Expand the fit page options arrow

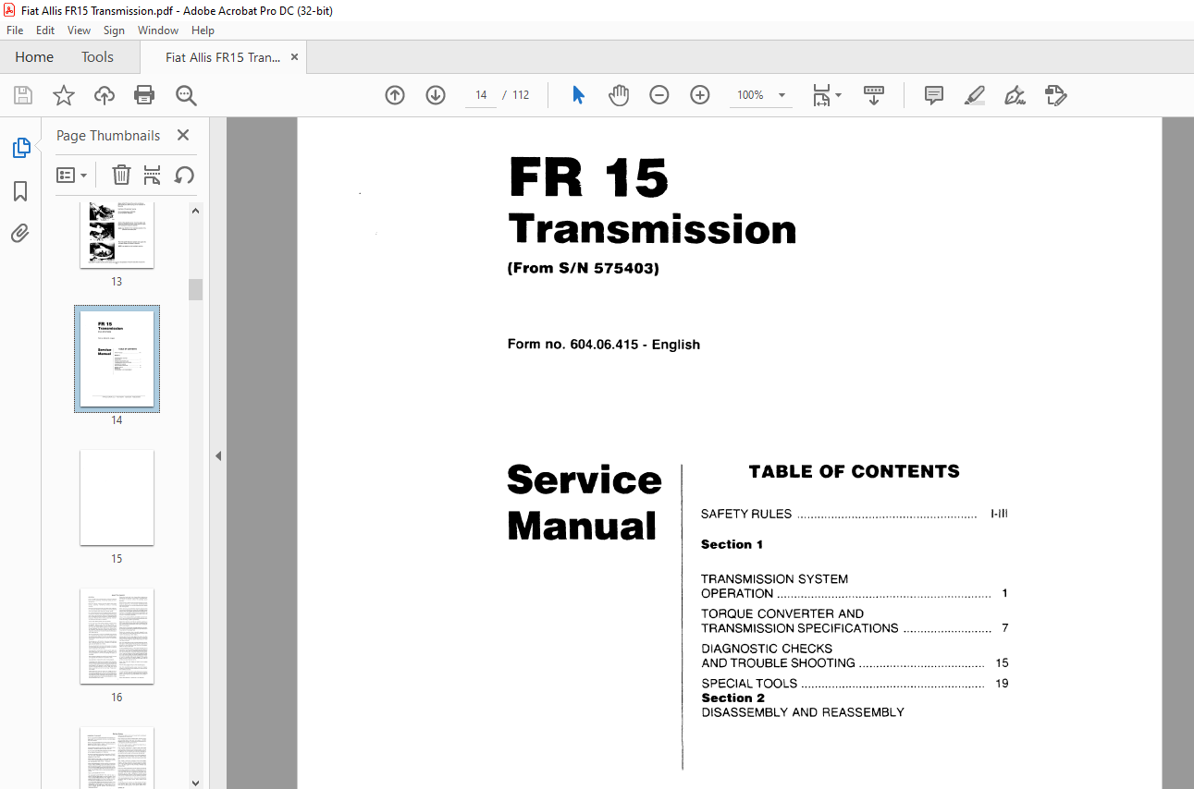[839, 95]
